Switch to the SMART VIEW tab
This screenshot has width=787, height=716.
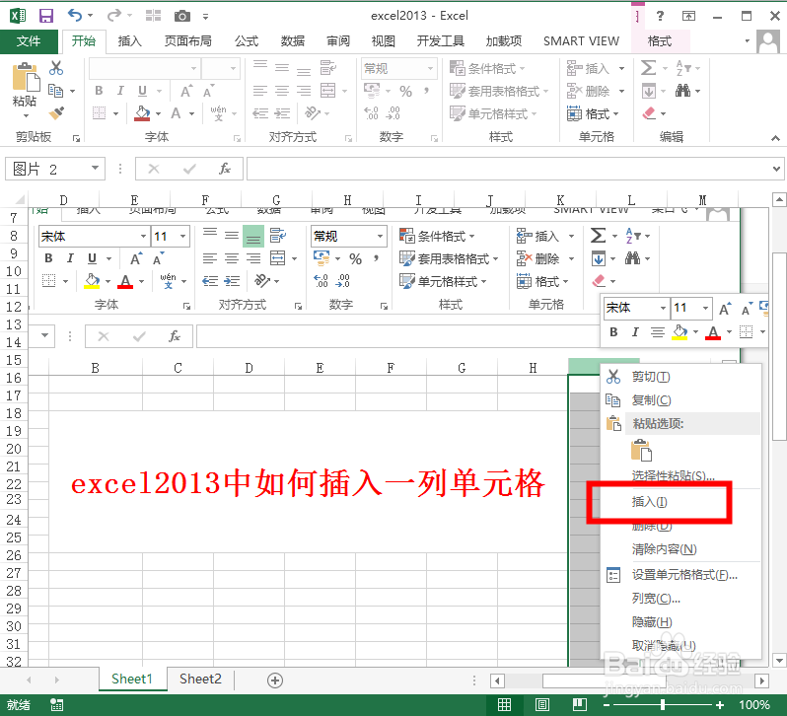click(581, 41)
